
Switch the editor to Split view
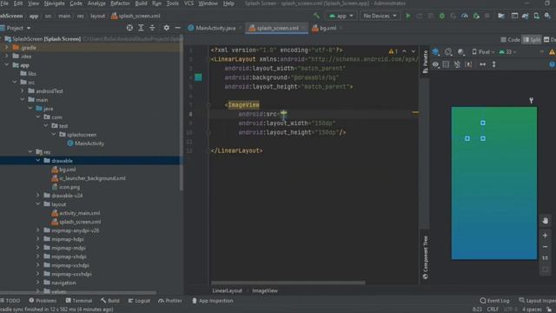532,40
